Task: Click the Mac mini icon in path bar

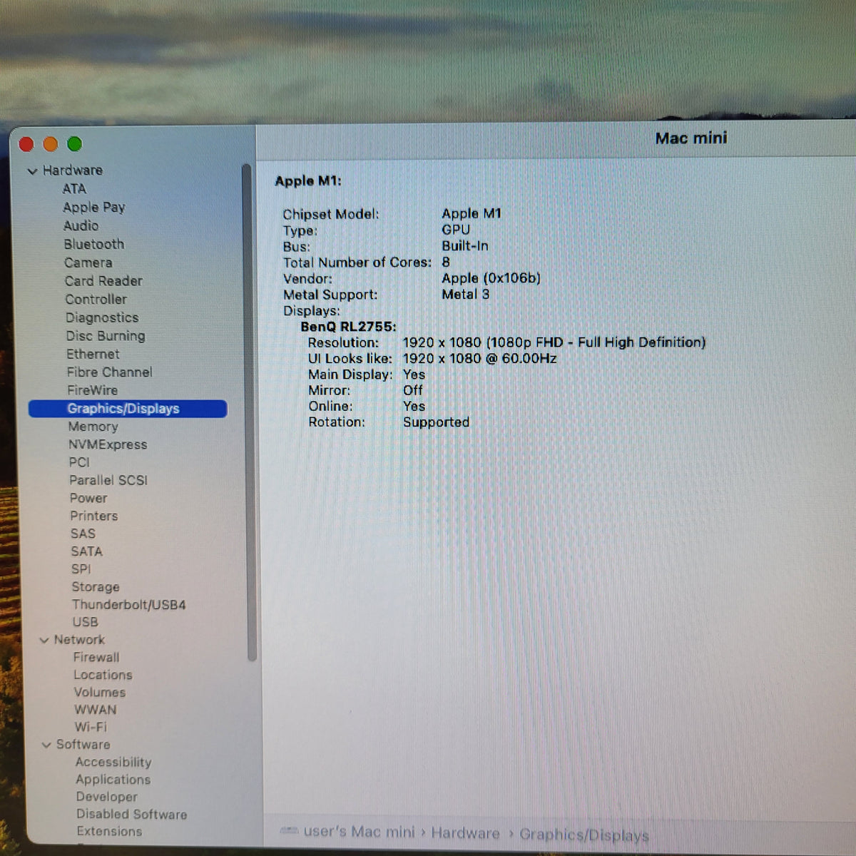Action: point(289,831)
